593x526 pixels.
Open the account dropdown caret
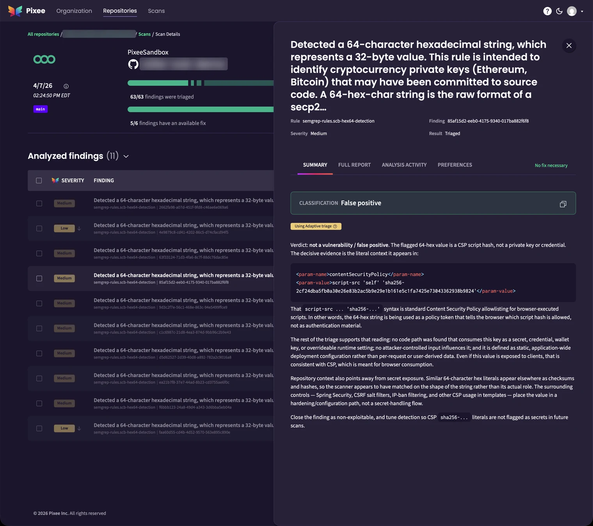coord(582,11)
